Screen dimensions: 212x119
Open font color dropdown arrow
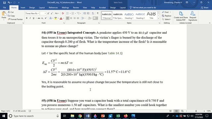(63, 18)
